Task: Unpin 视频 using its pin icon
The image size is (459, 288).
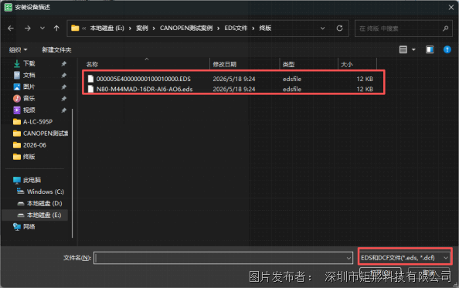Action: 63,110
